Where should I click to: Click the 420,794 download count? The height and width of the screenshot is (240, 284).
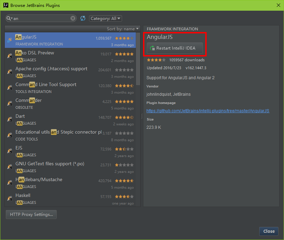(105, 181)
